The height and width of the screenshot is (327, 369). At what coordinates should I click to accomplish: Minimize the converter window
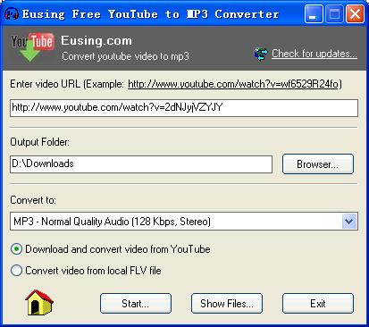(x=314, y=13)
